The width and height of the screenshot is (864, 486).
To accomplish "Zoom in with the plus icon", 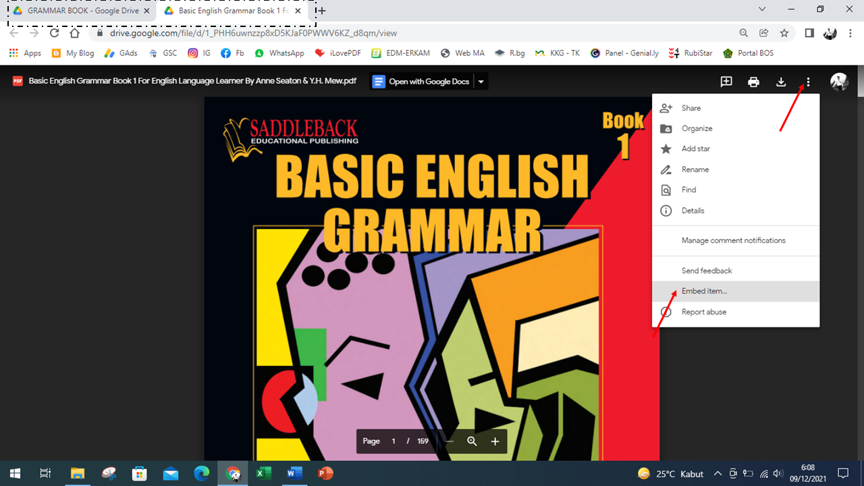I will tap(495, 441).
